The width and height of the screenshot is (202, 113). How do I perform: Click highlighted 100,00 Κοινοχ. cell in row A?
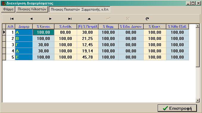[43, 32]
